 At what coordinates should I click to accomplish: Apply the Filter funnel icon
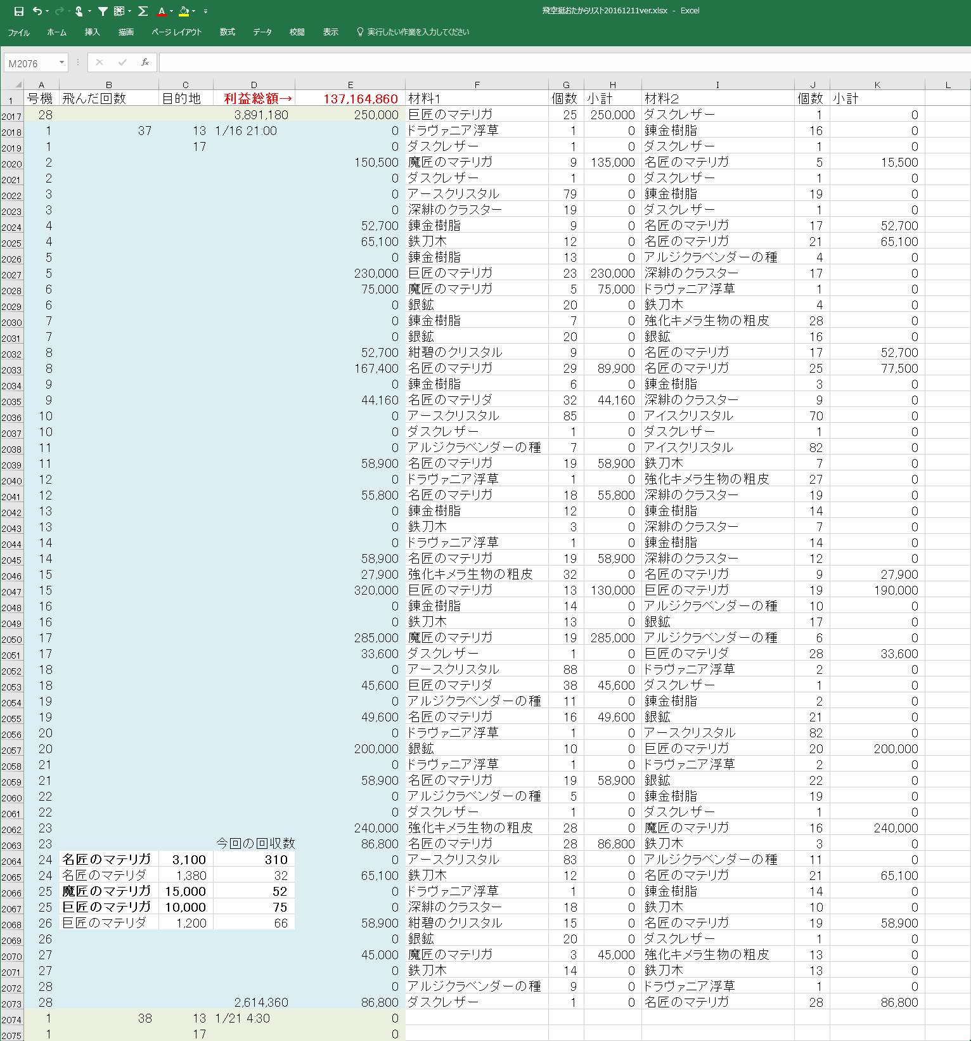click(x=103, y=11)
